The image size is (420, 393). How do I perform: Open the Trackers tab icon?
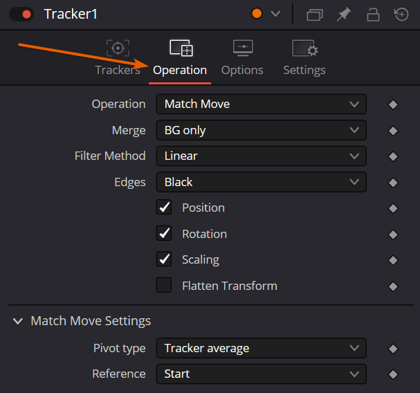[x=118, y=48]
